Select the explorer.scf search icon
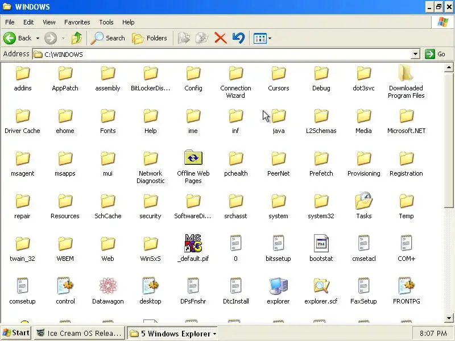Image resolution: width=455 pixels, height=341 pixels. point(321,286)
